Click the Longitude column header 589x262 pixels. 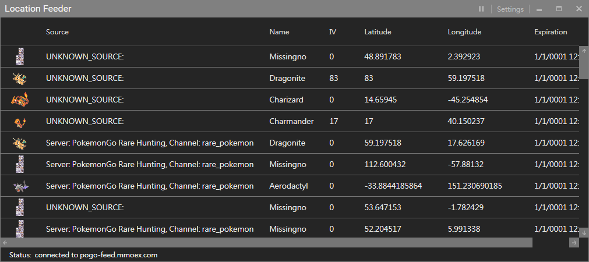coord(464,32)
